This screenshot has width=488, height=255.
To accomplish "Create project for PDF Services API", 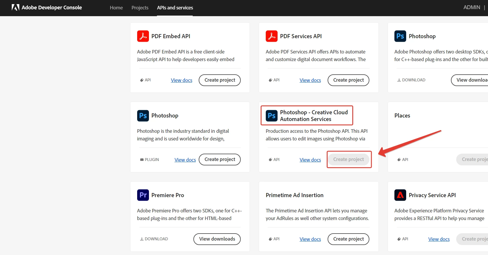I will pos(348,80).
